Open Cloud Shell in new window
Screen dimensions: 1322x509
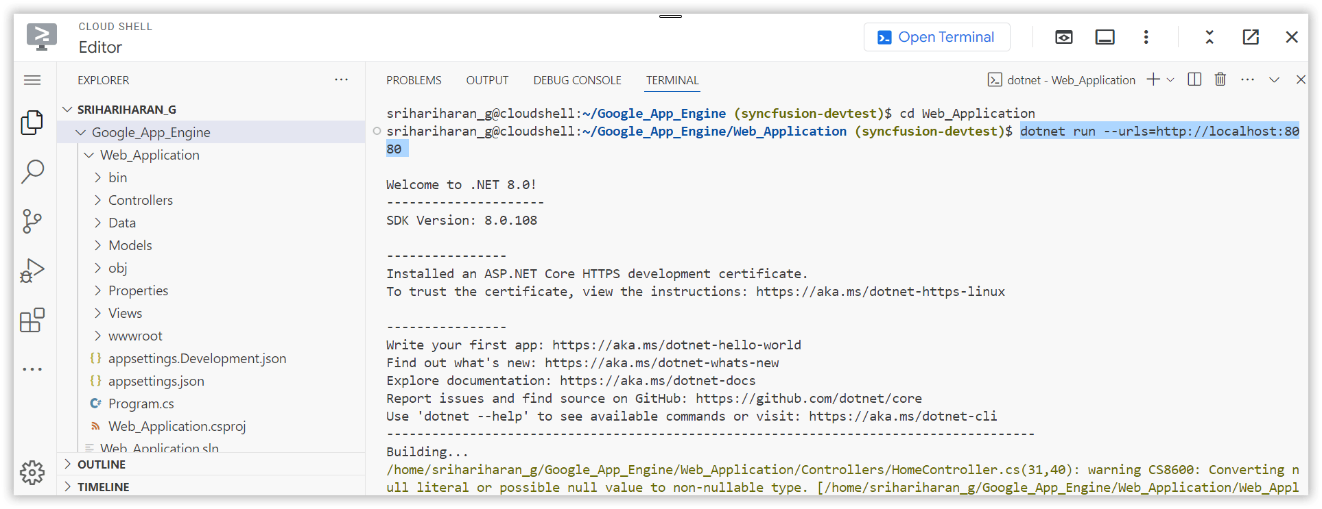(1251, 37)
